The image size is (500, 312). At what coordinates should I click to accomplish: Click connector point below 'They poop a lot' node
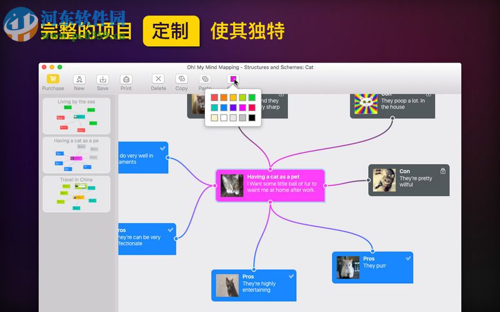click(x=392, y=118)
